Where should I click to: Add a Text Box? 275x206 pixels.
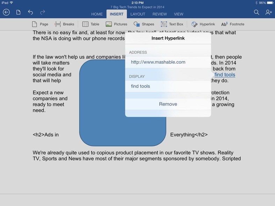172,24
